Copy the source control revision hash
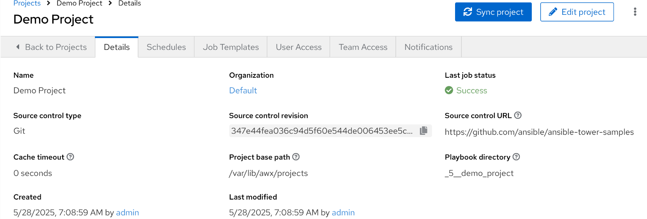 click(x=423, y=131)
